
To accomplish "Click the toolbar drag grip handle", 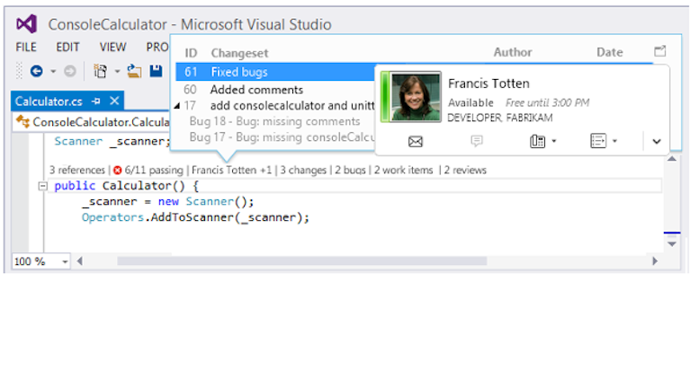I will pyautogui.click(x=19, y=71).
